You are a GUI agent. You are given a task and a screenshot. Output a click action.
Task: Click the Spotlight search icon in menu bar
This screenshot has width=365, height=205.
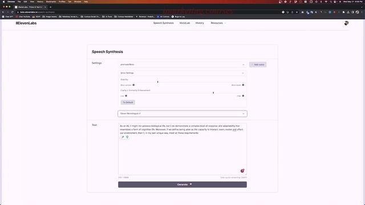coord(331,2)
